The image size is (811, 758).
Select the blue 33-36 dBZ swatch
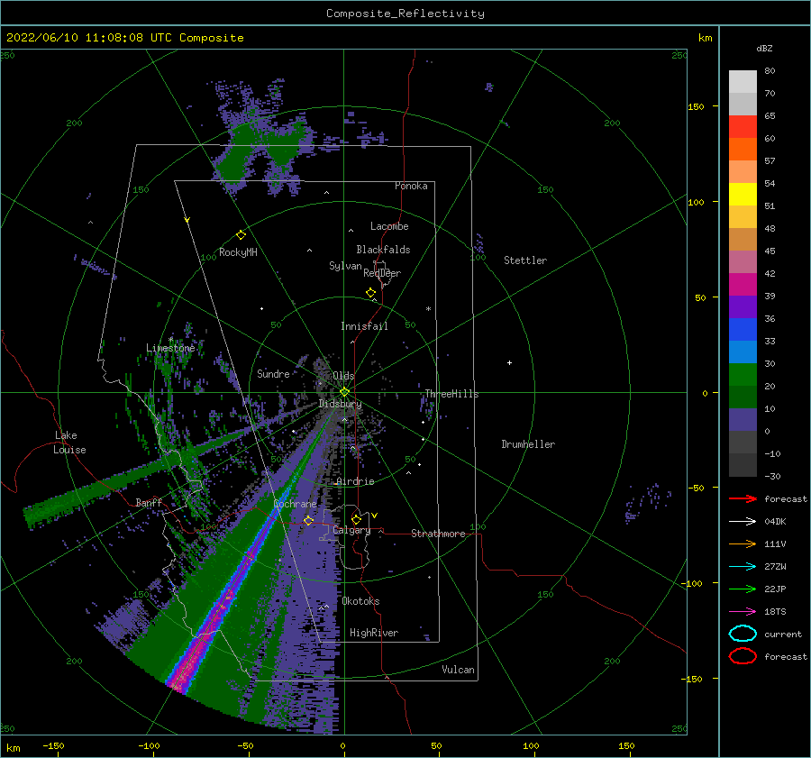click(x=743, y=330)
